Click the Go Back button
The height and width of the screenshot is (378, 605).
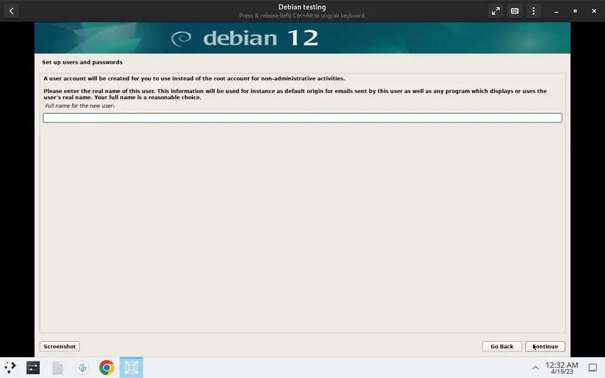(501, 346)
